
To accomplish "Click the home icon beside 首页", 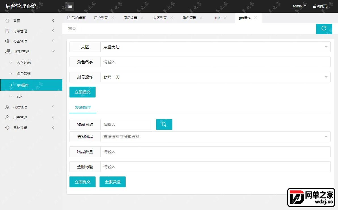I will [x=7, y=21].
